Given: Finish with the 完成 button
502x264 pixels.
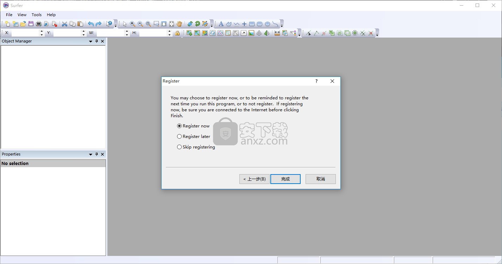Looking at the screenshot, I should point(285,179).
